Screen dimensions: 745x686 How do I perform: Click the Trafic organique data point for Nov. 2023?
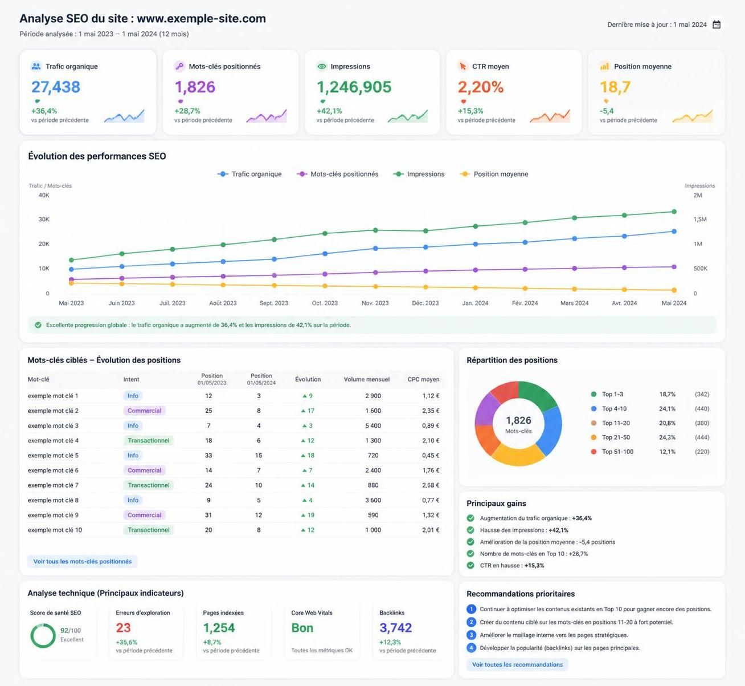tap(375, 248)
